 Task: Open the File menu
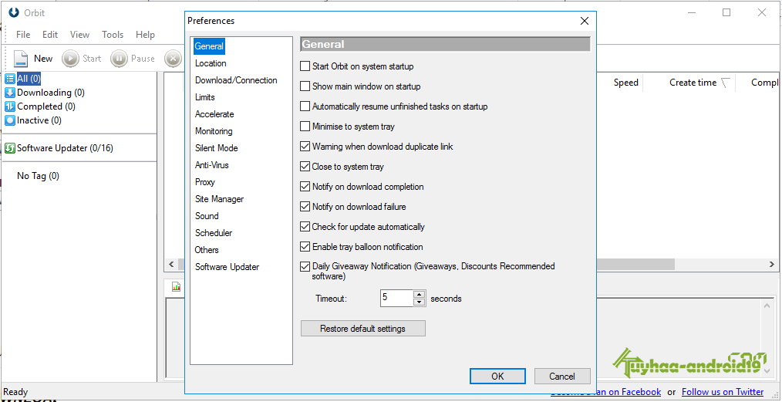coord(23,35)
